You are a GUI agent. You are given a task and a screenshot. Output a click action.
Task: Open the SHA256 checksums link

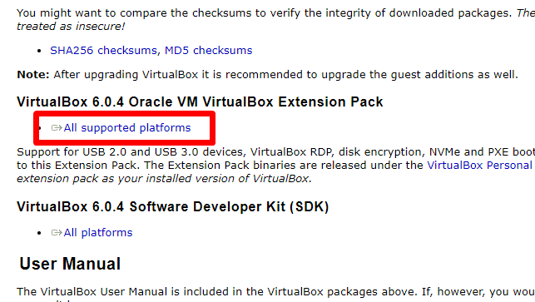pos(103,51)
